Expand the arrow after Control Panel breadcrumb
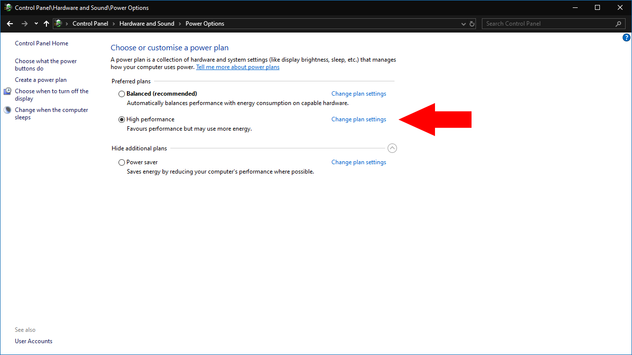This screenshot has width=632, height=355. (114, 24)
